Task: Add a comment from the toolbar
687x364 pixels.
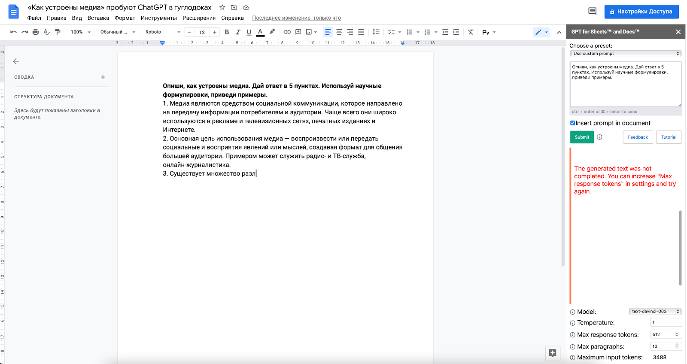Action: coord(298,32)
